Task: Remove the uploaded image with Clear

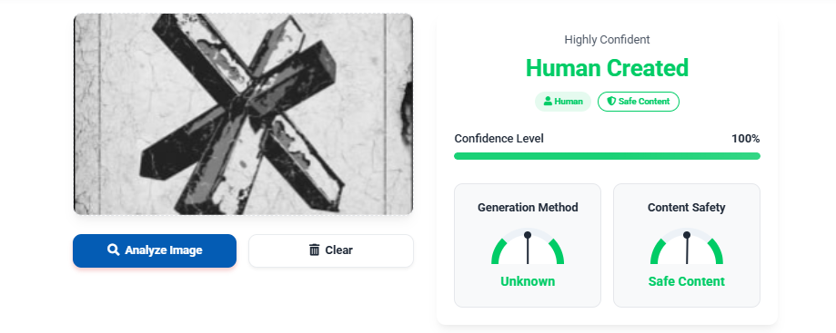Action: (330, 250)
